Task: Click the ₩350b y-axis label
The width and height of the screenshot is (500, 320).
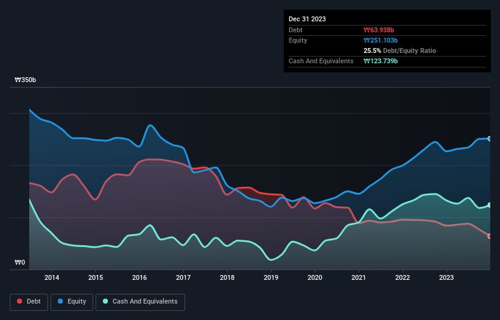Action: (25, 80)
